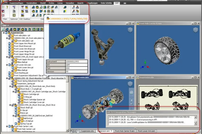Switch to the Front Hub Carrier R.iam document tab
The height and width of the screenshot is (134, 202).
(125, 131)
